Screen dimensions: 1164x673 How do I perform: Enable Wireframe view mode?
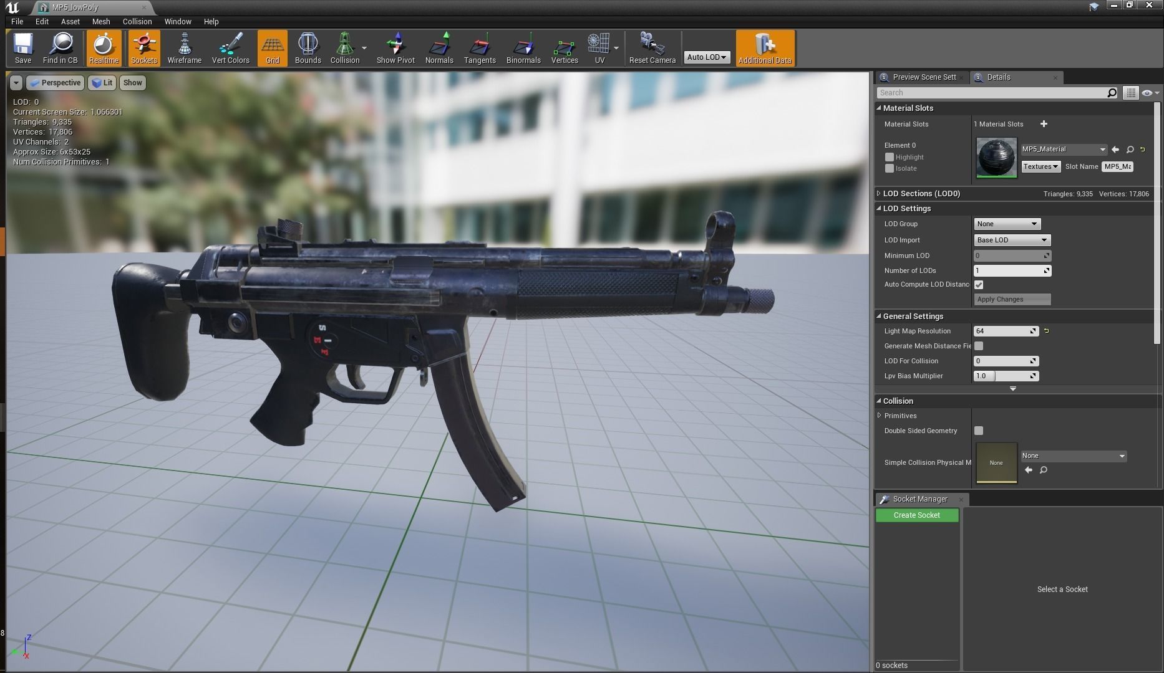[184, 48]
